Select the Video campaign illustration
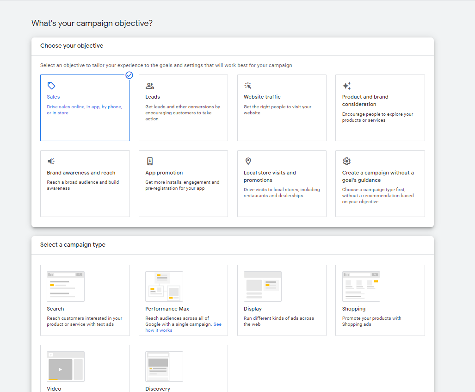475x392 pixels. click(66, 367)
